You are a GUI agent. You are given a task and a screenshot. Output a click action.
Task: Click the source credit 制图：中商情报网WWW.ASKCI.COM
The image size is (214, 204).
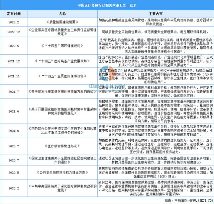(189, 200)
